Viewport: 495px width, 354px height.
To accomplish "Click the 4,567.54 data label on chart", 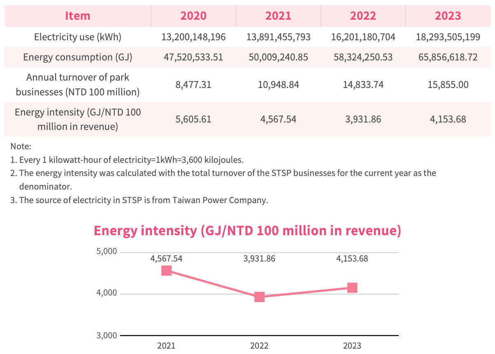I will (166, 259).
